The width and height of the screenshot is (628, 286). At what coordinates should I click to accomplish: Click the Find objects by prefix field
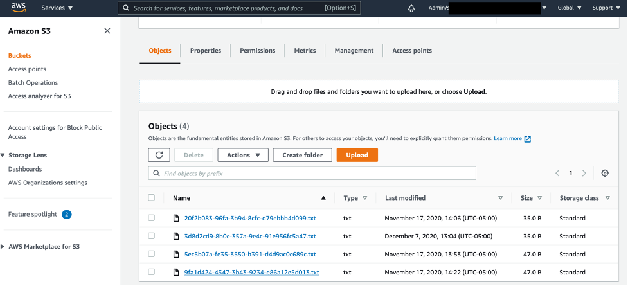coord(312,174)
